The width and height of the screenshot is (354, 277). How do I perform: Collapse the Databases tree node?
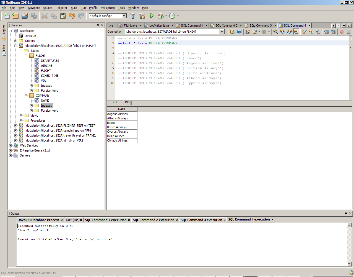coord(10,31)
